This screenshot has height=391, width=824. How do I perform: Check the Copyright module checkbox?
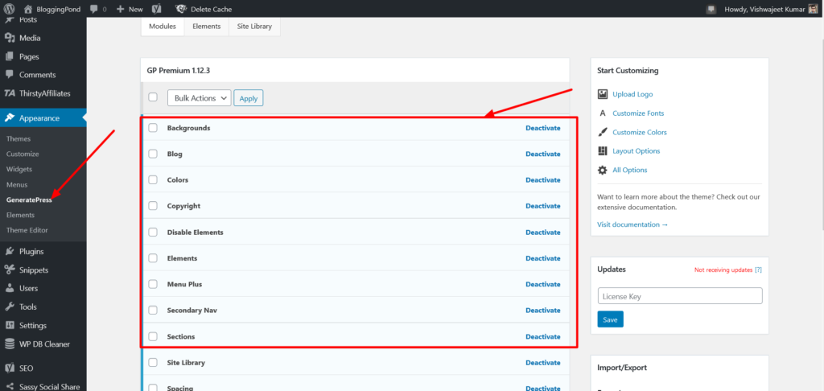tap(153, 206)
